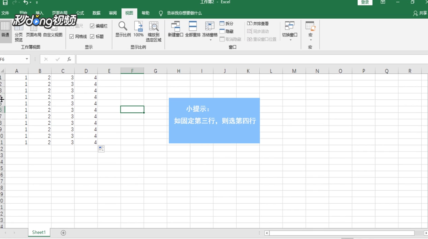This screenshot has height=239, width=428.
Task: Click the 登录 (Sign in) button
Action: pos(364,2)
